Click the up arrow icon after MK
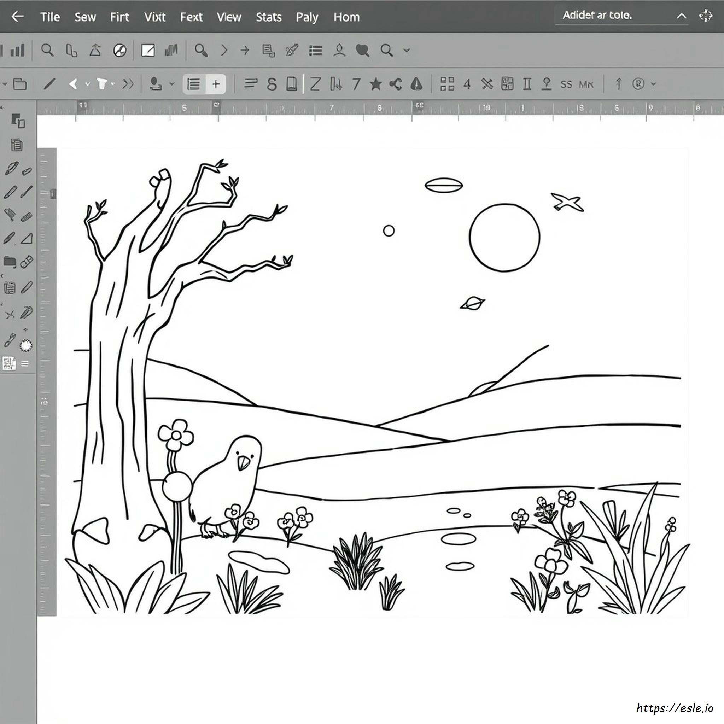This screenshot has height=724, width=724. [x=619, y=83]
